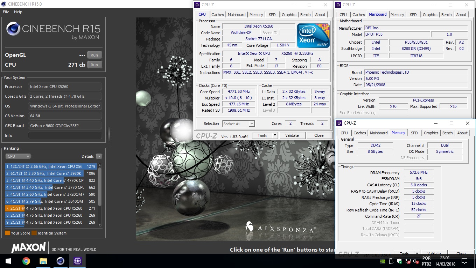Screen dimensions: 476x268
Task: Open the Cinebench File menu
Action: click(x=6, y=12)
